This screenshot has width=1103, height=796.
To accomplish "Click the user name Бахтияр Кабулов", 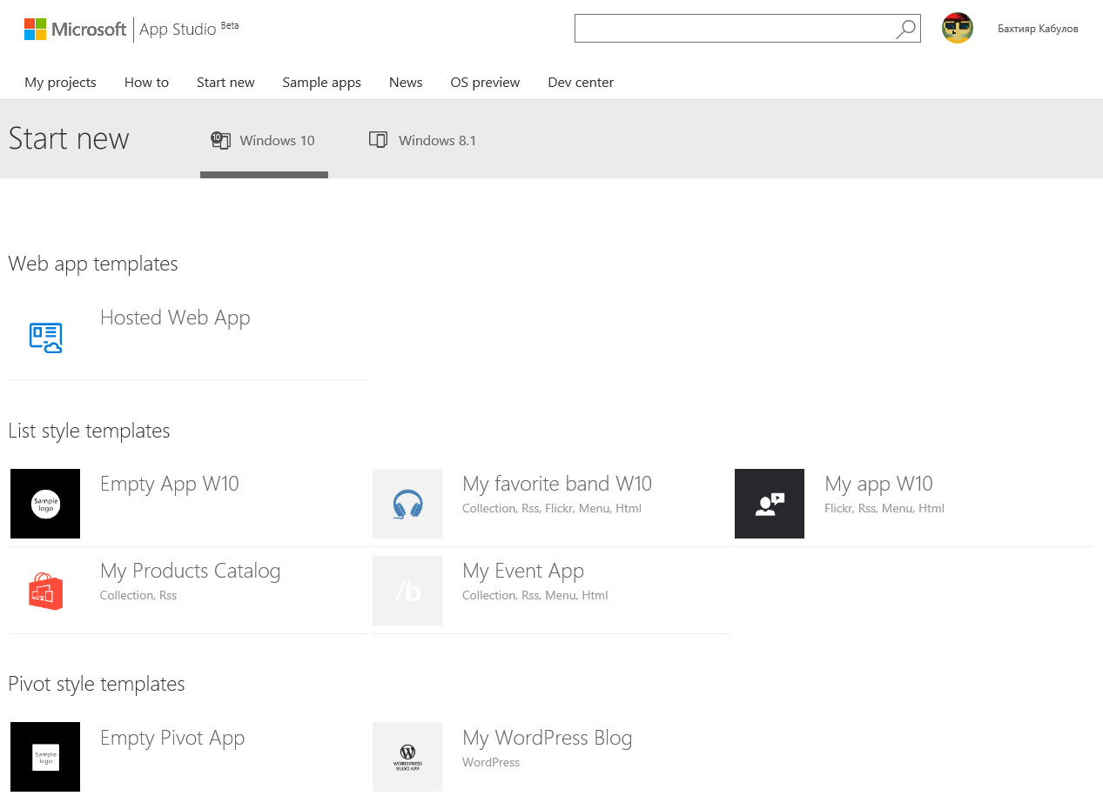I will tap(1038, 29).
